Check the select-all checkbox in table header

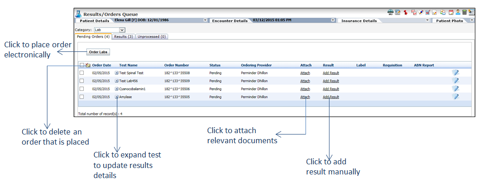click(81, 65)
